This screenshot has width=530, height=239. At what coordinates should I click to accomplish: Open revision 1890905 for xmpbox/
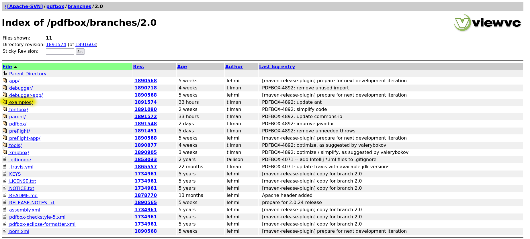click(x=146, y=152)
